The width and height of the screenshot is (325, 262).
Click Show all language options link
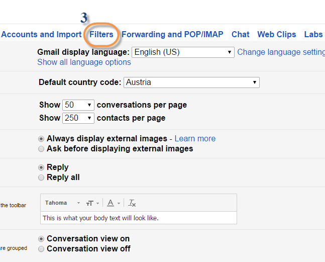pyautogui.click(x=84, y=62)
